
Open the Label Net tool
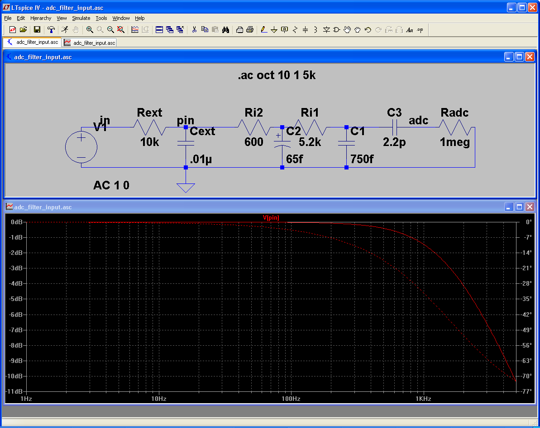285,30
